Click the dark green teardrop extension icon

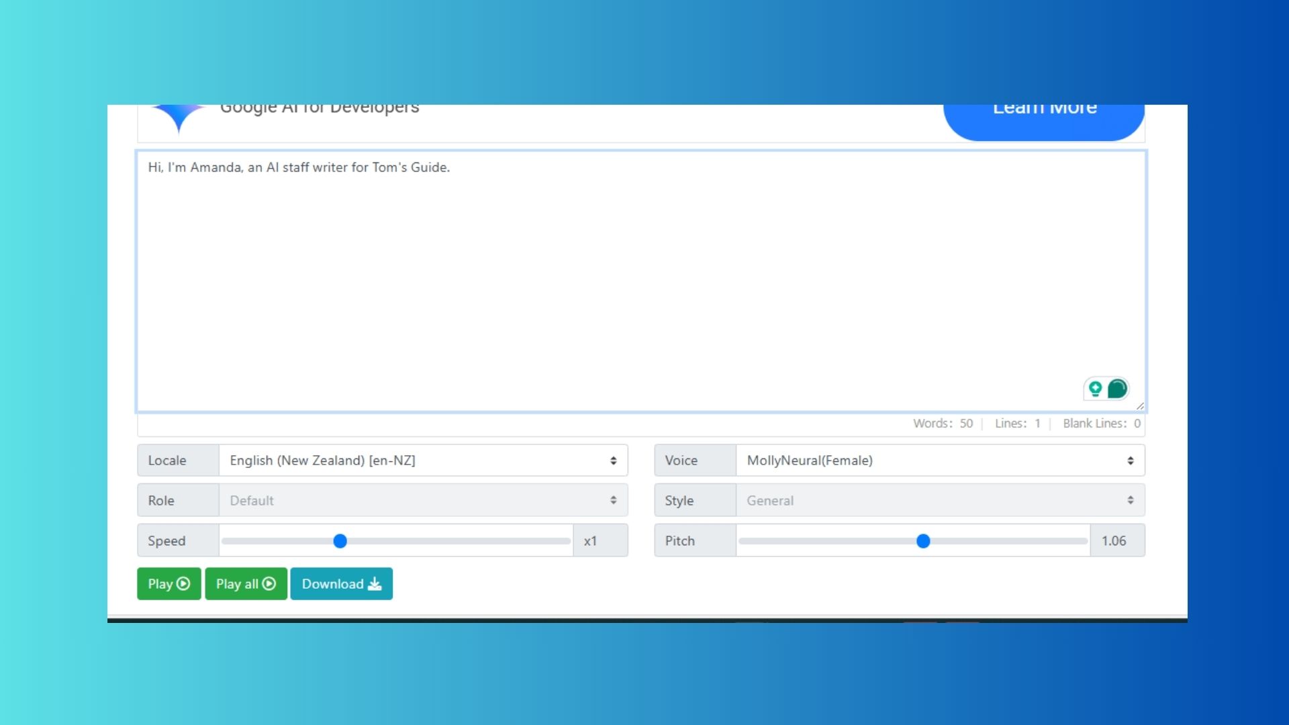(1117, 389)
